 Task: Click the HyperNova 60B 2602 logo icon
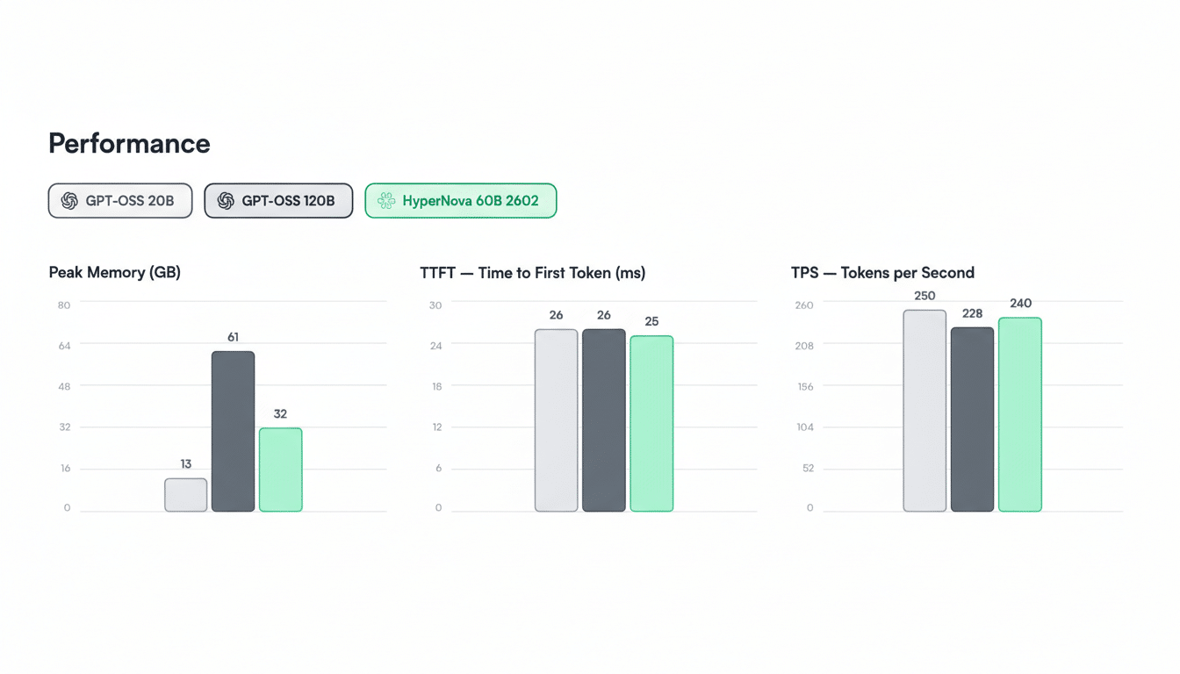click(385, 201)
